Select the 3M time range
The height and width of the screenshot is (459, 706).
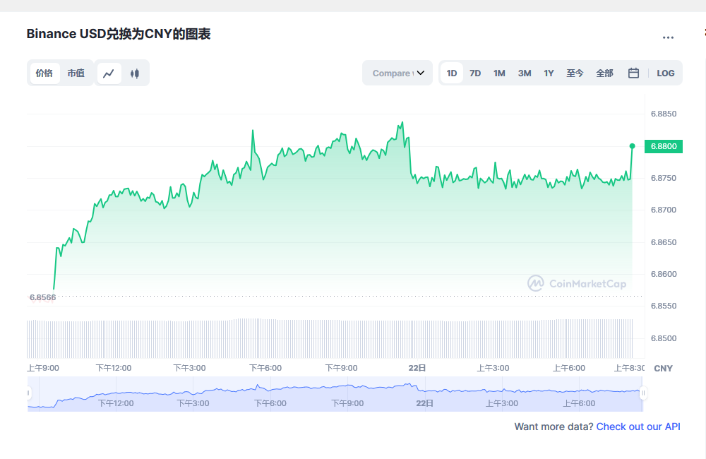click(525, 73)
